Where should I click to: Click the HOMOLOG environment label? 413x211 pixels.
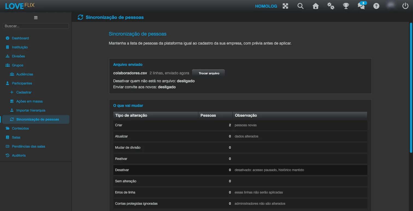click(266, 6)
